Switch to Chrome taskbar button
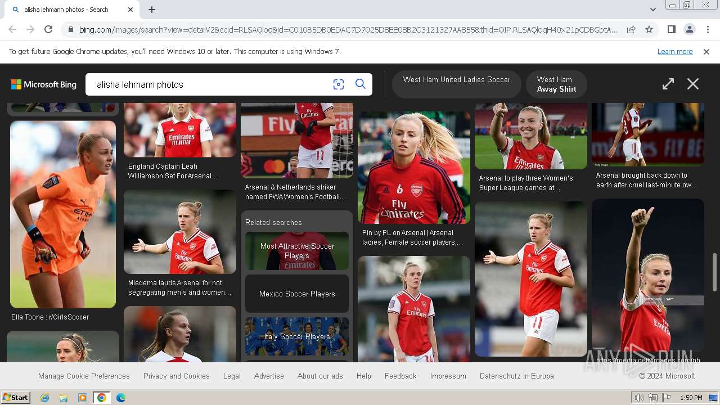The width and height of the screenshot is (720, 405). [x=102, y=398]
